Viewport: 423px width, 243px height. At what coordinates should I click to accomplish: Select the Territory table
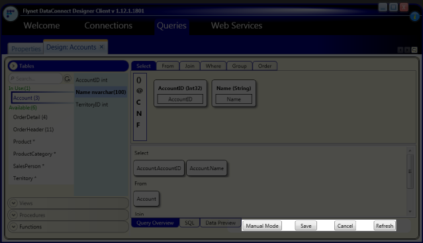click(x=24, y=178)
